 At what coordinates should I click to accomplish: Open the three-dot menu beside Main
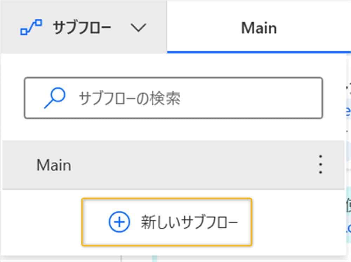(x=320, y=164)
